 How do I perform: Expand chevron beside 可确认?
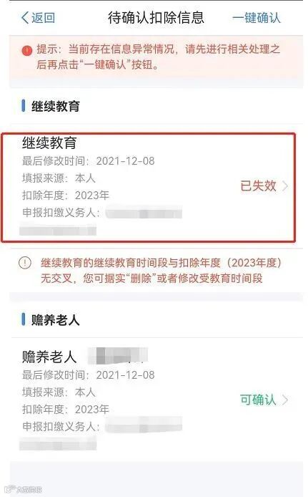285,400
